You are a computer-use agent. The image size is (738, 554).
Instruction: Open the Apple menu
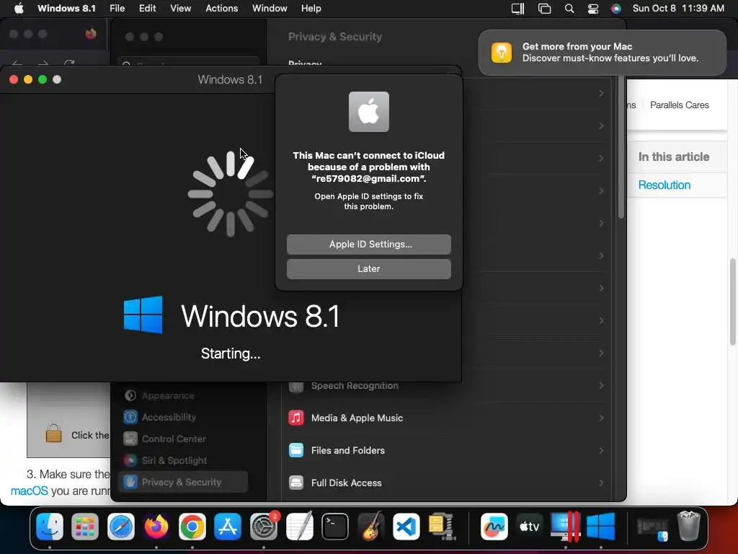19,8
